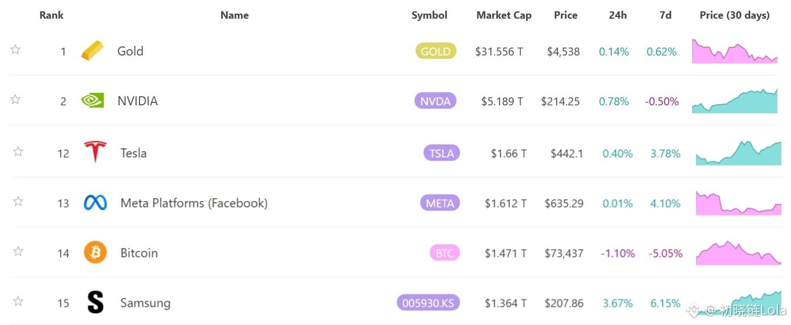Toggle the favorite star for Samsung
Viewport: 791px width, 325px height.
(x=18, y=301)
